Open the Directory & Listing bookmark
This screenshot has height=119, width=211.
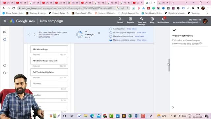36,13
